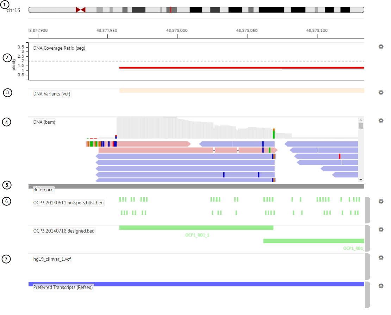This screenshot has width=391, height=315.
Task: Open gear menu for hotspots.blist.bed track
Action: pyautogui.click(x=381, y=201)
